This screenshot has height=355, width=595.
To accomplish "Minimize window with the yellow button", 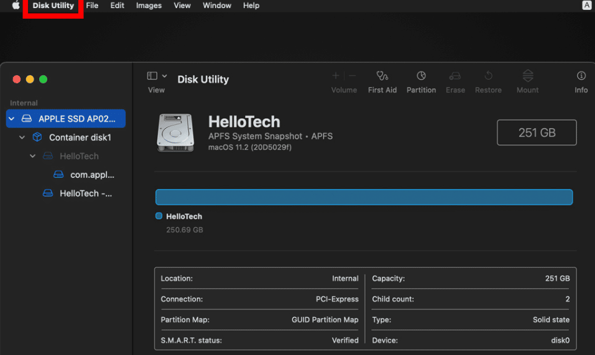I will [x=30, y=79].
